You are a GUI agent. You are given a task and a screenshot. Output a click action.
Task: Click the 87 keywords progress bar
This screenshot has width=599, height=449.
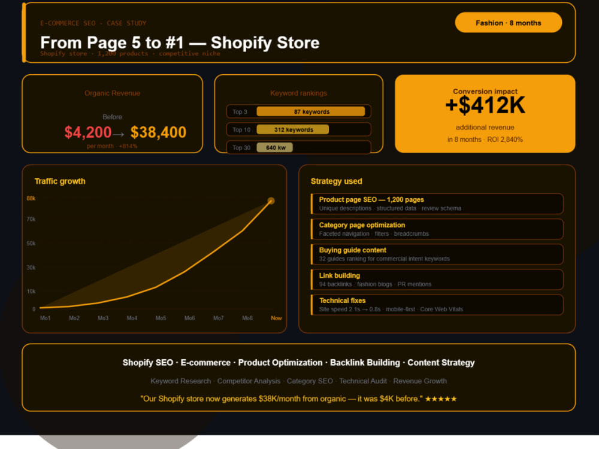click(x=310, y=111)
